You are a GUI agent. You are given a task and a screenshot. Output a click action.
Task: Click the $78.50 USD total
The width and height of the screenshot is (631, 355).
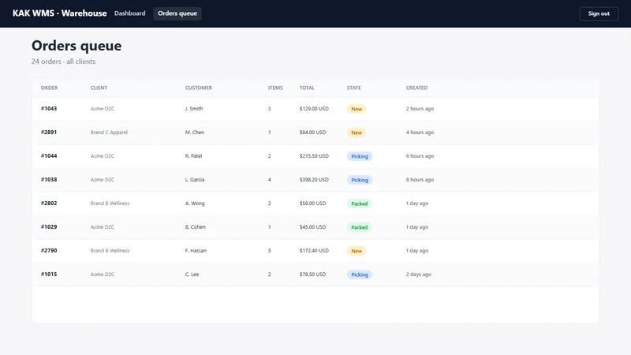point(312,275)
